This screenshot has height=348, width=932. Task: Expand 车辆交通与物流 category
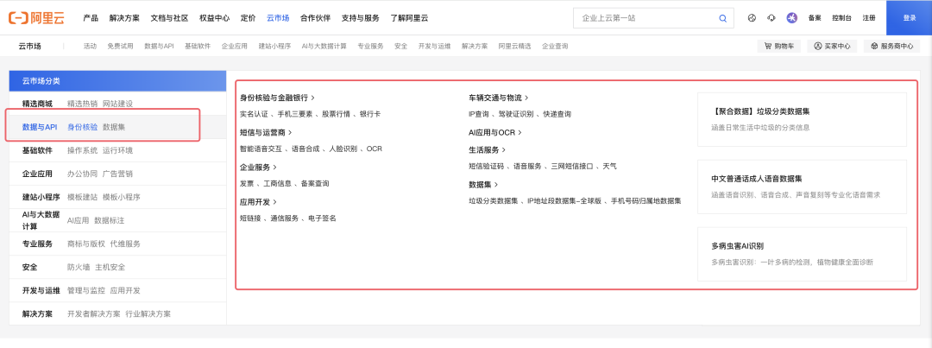point(498,98)
